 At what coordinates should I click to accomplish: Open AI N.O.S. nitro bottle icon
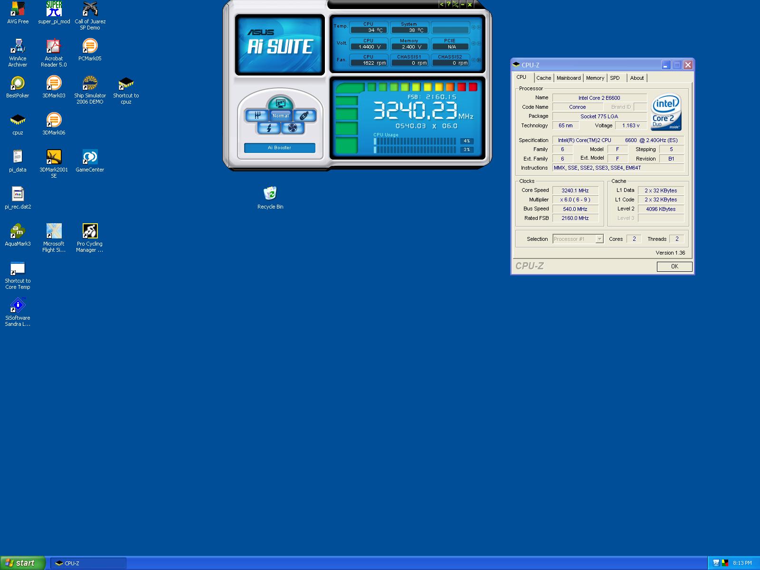tap(304, 115)
